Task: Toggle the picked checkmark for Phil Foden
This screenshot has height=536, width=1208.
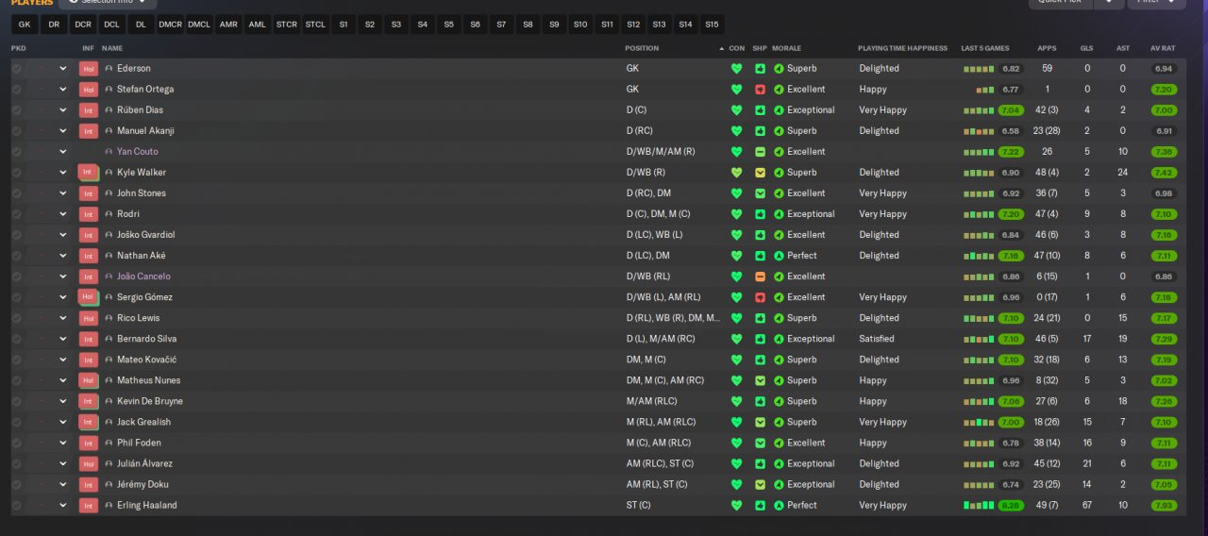Action: pos(16,443)
